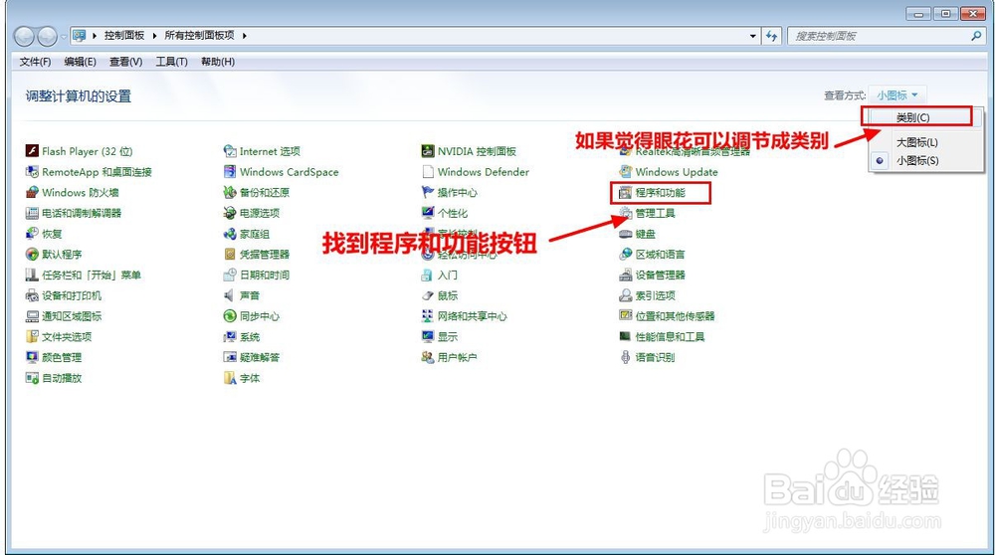This screenshot has height=555, width=995.
Task: Open the 字体 fonts icon
Action: click(230, 378)
